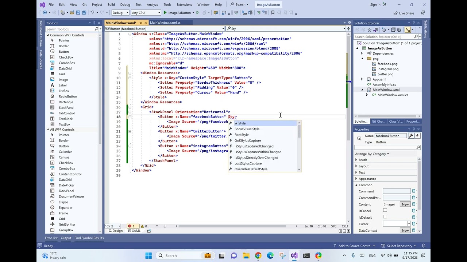
Task: Open the Build menu
Action: click(x=111, y=5)
